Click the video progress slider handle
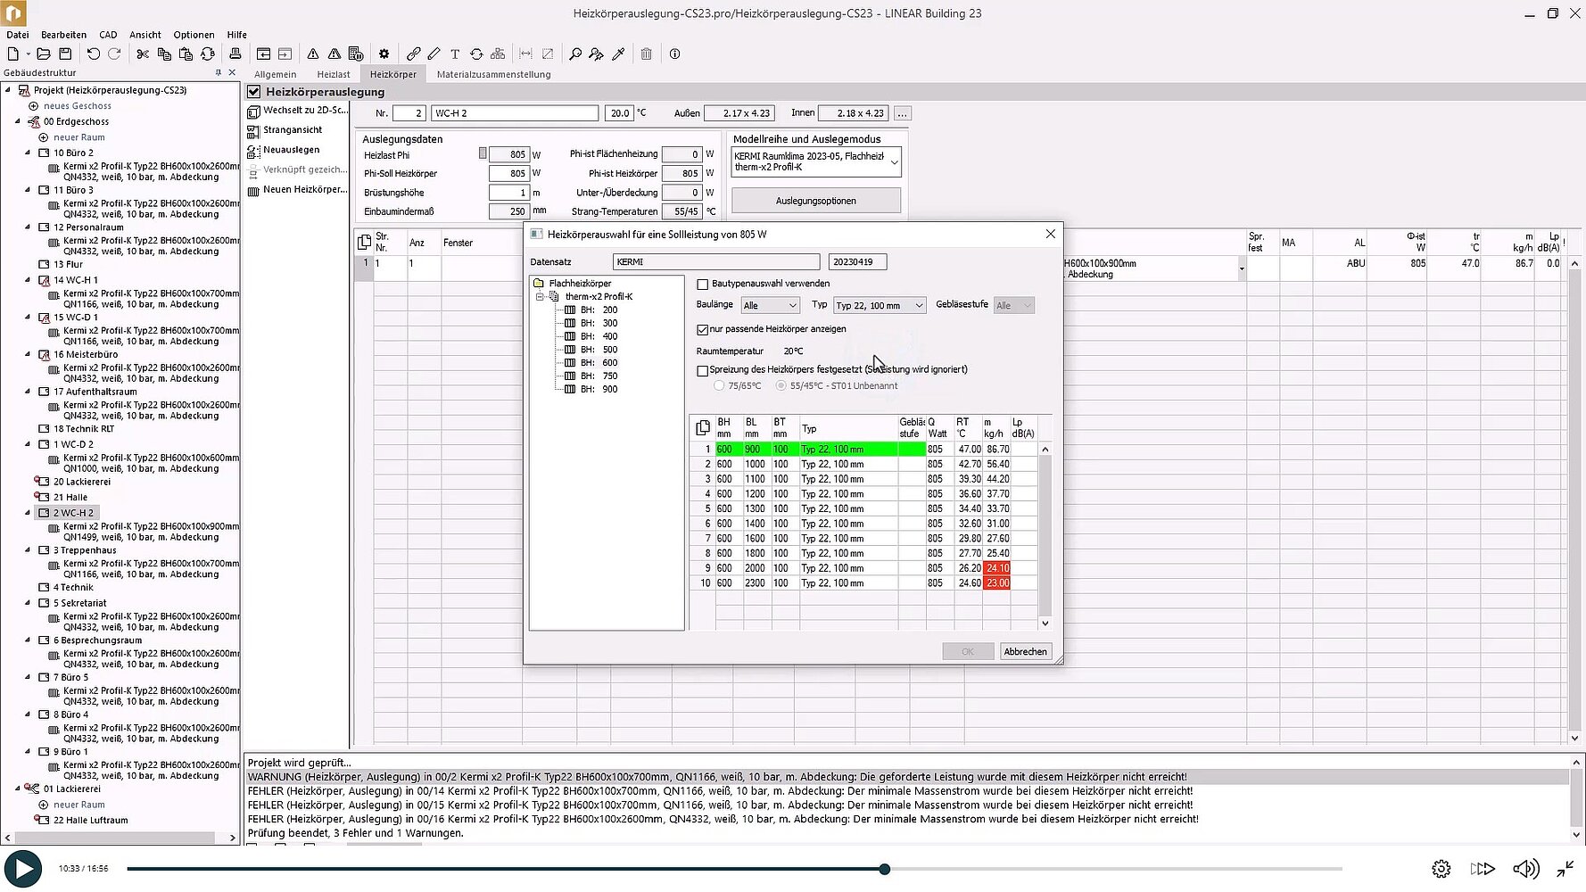The height and width of the screenshot is (892, 1586). coord(885,869)
